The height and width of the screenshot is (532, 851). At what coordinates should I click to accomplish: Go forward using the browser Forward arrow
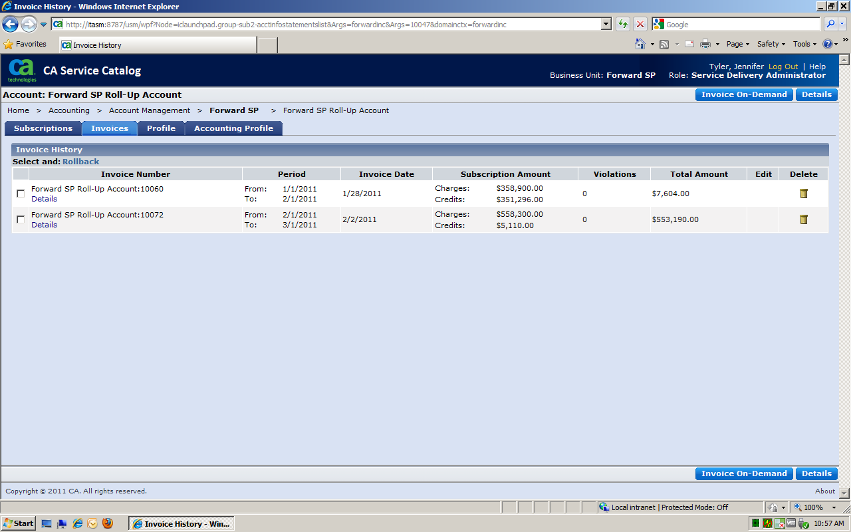29,25
